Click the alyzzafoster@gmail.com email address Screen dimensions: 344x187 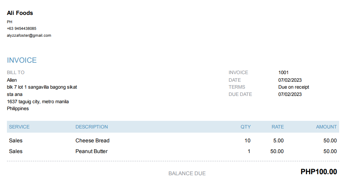pos(29,35)
